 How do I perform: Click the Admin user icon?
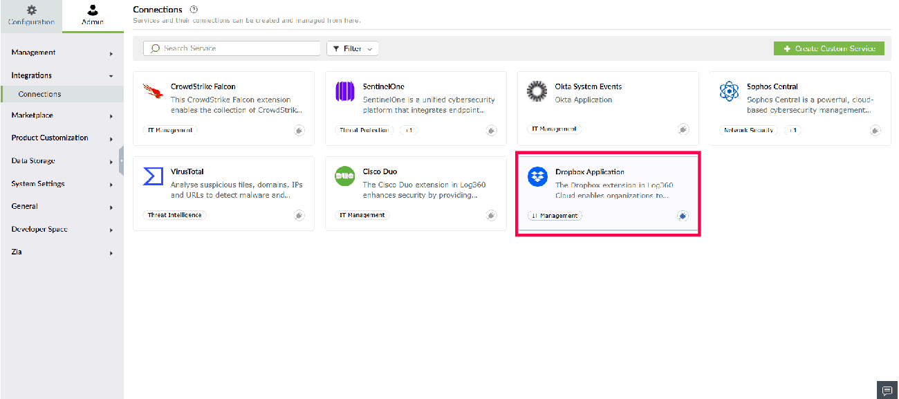point(93,10)
